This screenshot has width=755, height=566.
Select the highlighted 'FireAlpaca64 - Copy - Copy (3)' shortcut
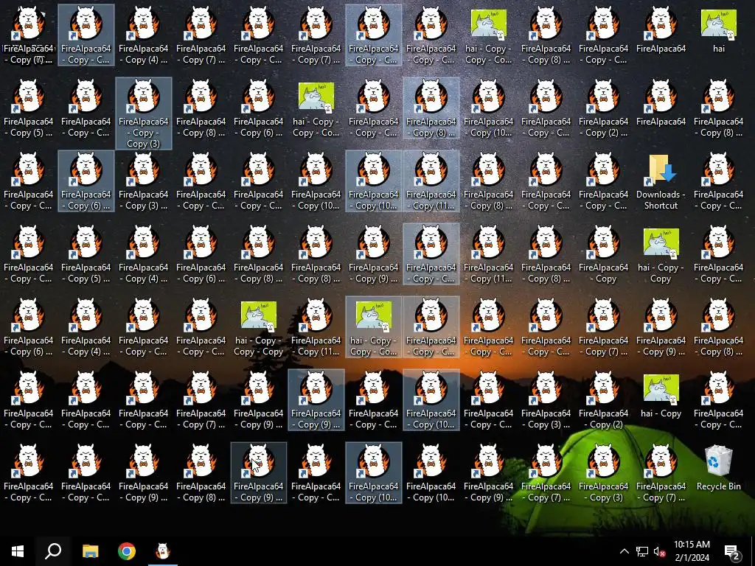144,113
